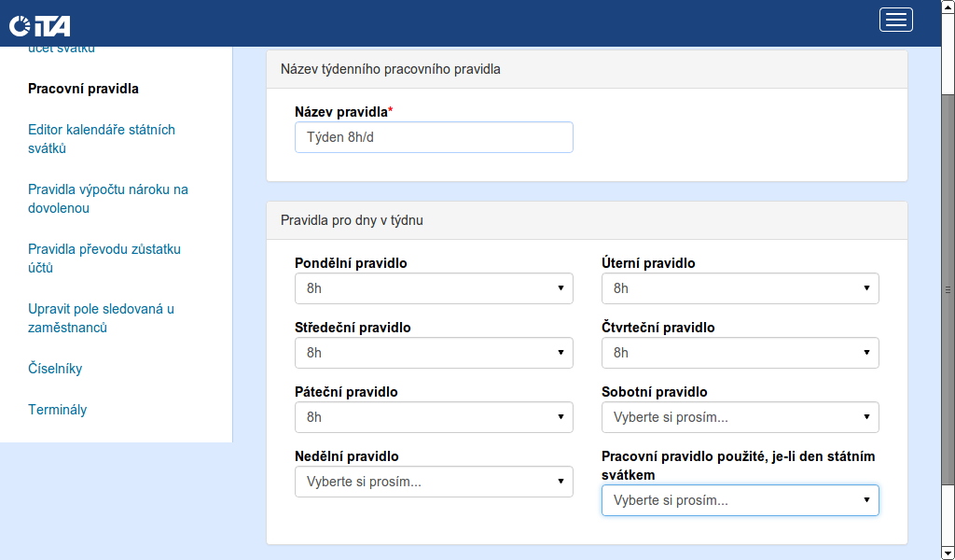The image size is (955, 560).
Task: Focus the Název pravidla text field
Action: pos(434,137)
